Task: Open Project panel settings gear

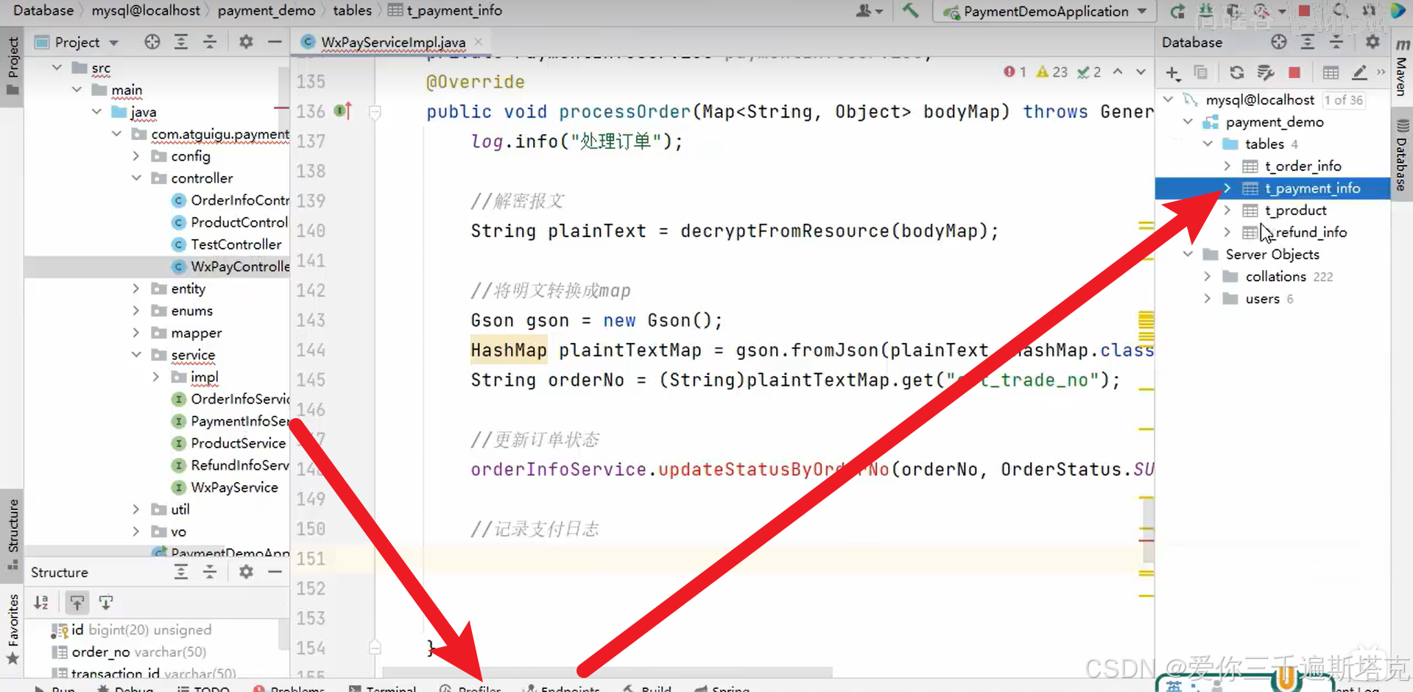Action: pos(246,42)
